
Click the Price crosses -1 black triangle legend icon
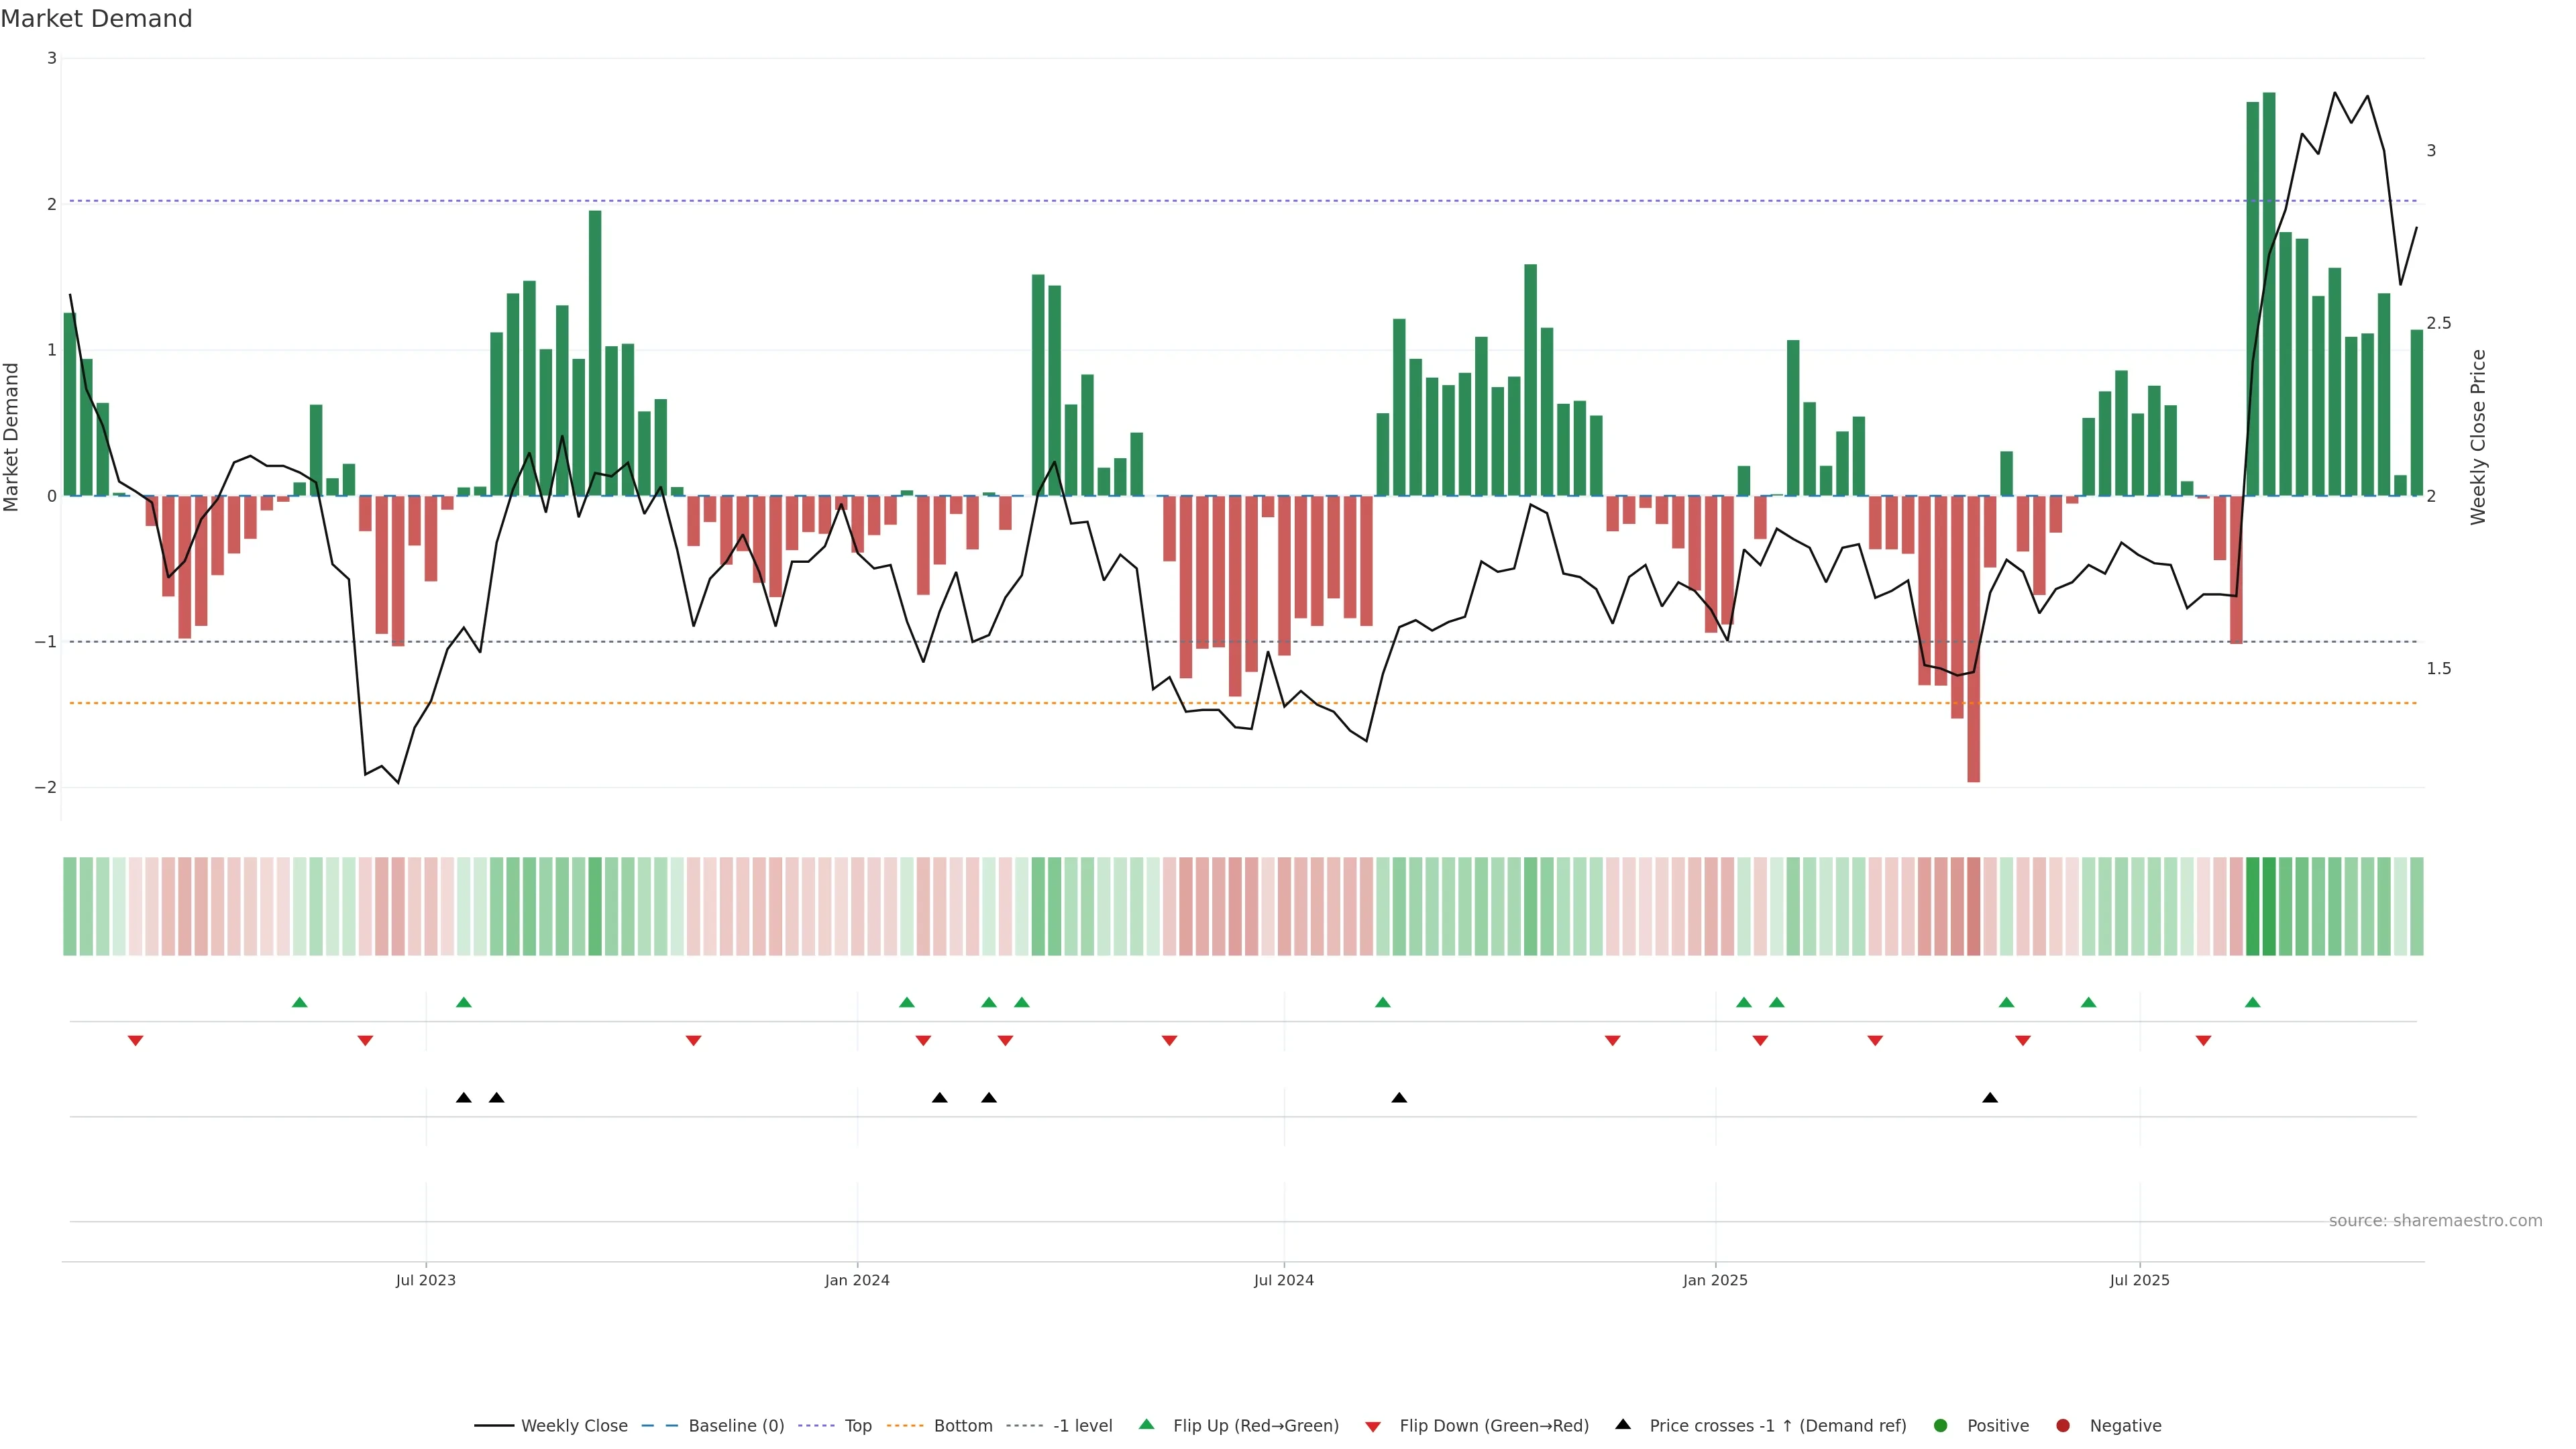(x=1623, y=1425)
